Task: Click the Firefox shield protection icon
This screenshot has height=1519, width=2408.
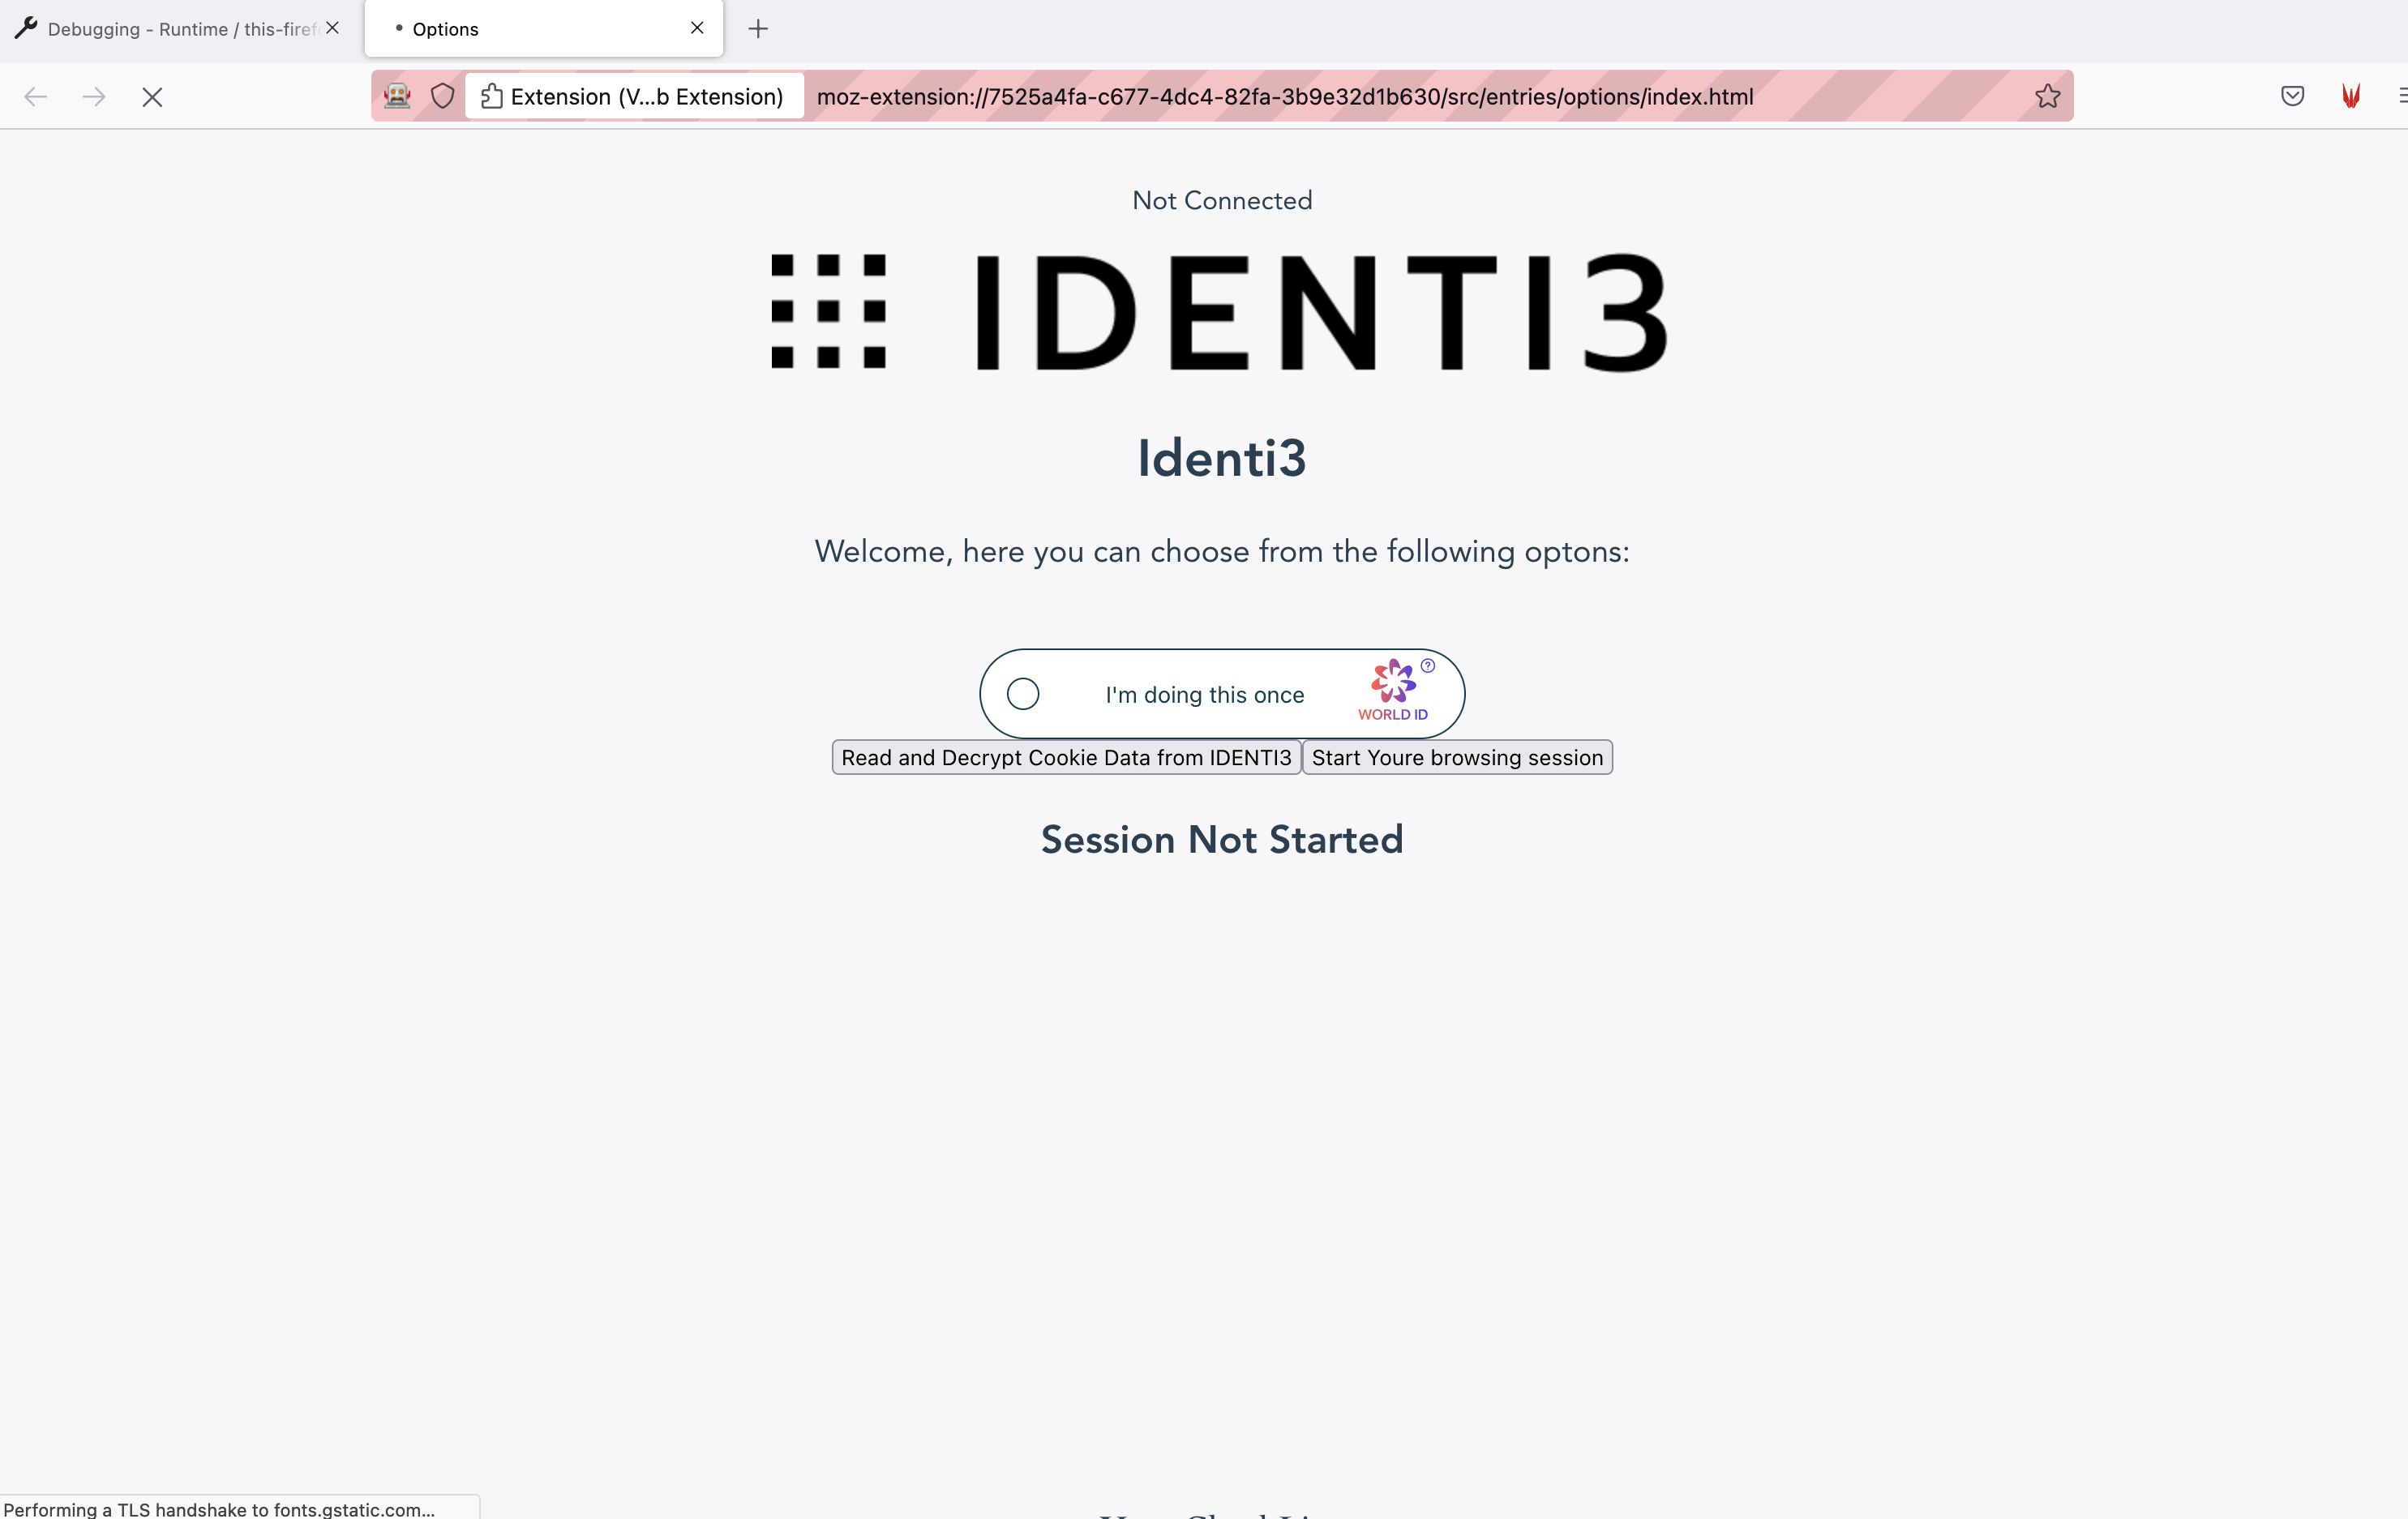Action: (443, 96)
